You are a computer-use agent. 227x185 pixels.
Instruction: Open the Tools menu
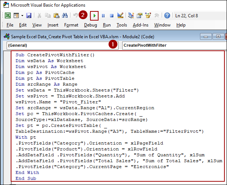click(121, 25)
